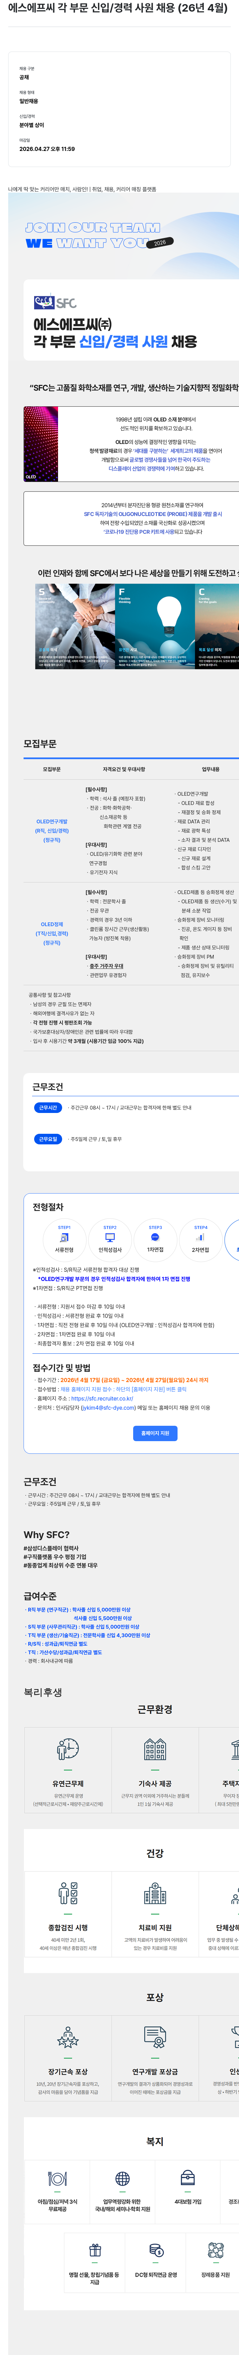Click the 치료비 지원 hospital icon

155,1892
